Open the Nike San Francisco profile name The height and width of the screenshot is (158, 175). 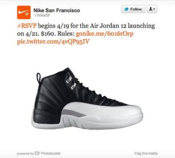tap(57, 10)
